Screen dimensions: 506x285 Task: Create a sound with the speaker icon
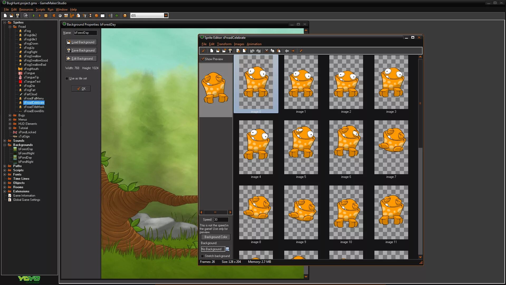click(60, 16)
